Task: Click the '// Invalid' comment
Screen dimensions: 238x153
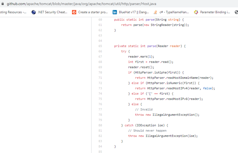Action: coord(144,109)
